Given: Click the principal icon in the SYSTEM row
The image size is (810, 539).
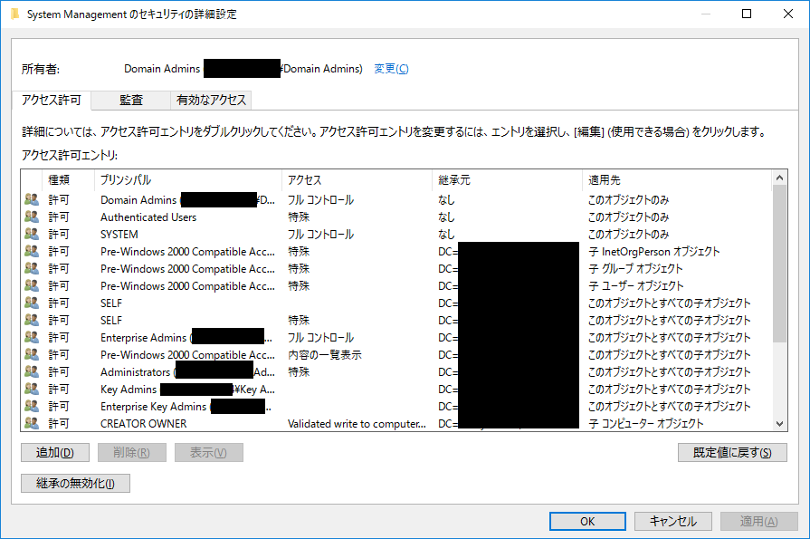Looking at the screenshot, I should pyautogui.click(x=32, y=235).
